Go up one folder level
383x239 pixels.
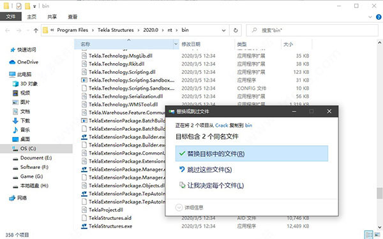click(36, 30)
